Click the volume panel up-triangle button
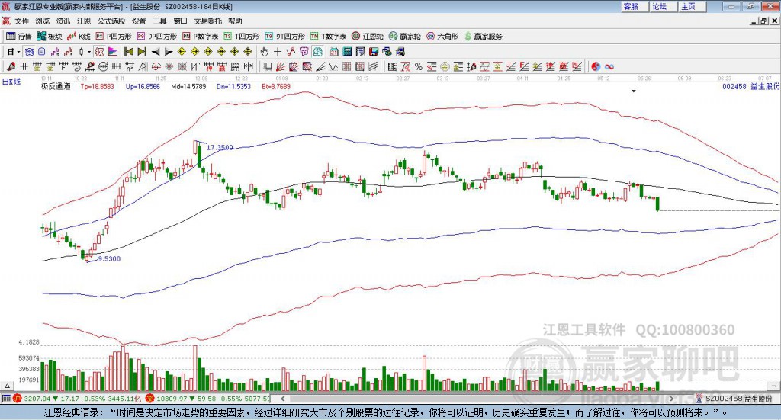Viewport: 781px width, 420px height. (7, 386)
